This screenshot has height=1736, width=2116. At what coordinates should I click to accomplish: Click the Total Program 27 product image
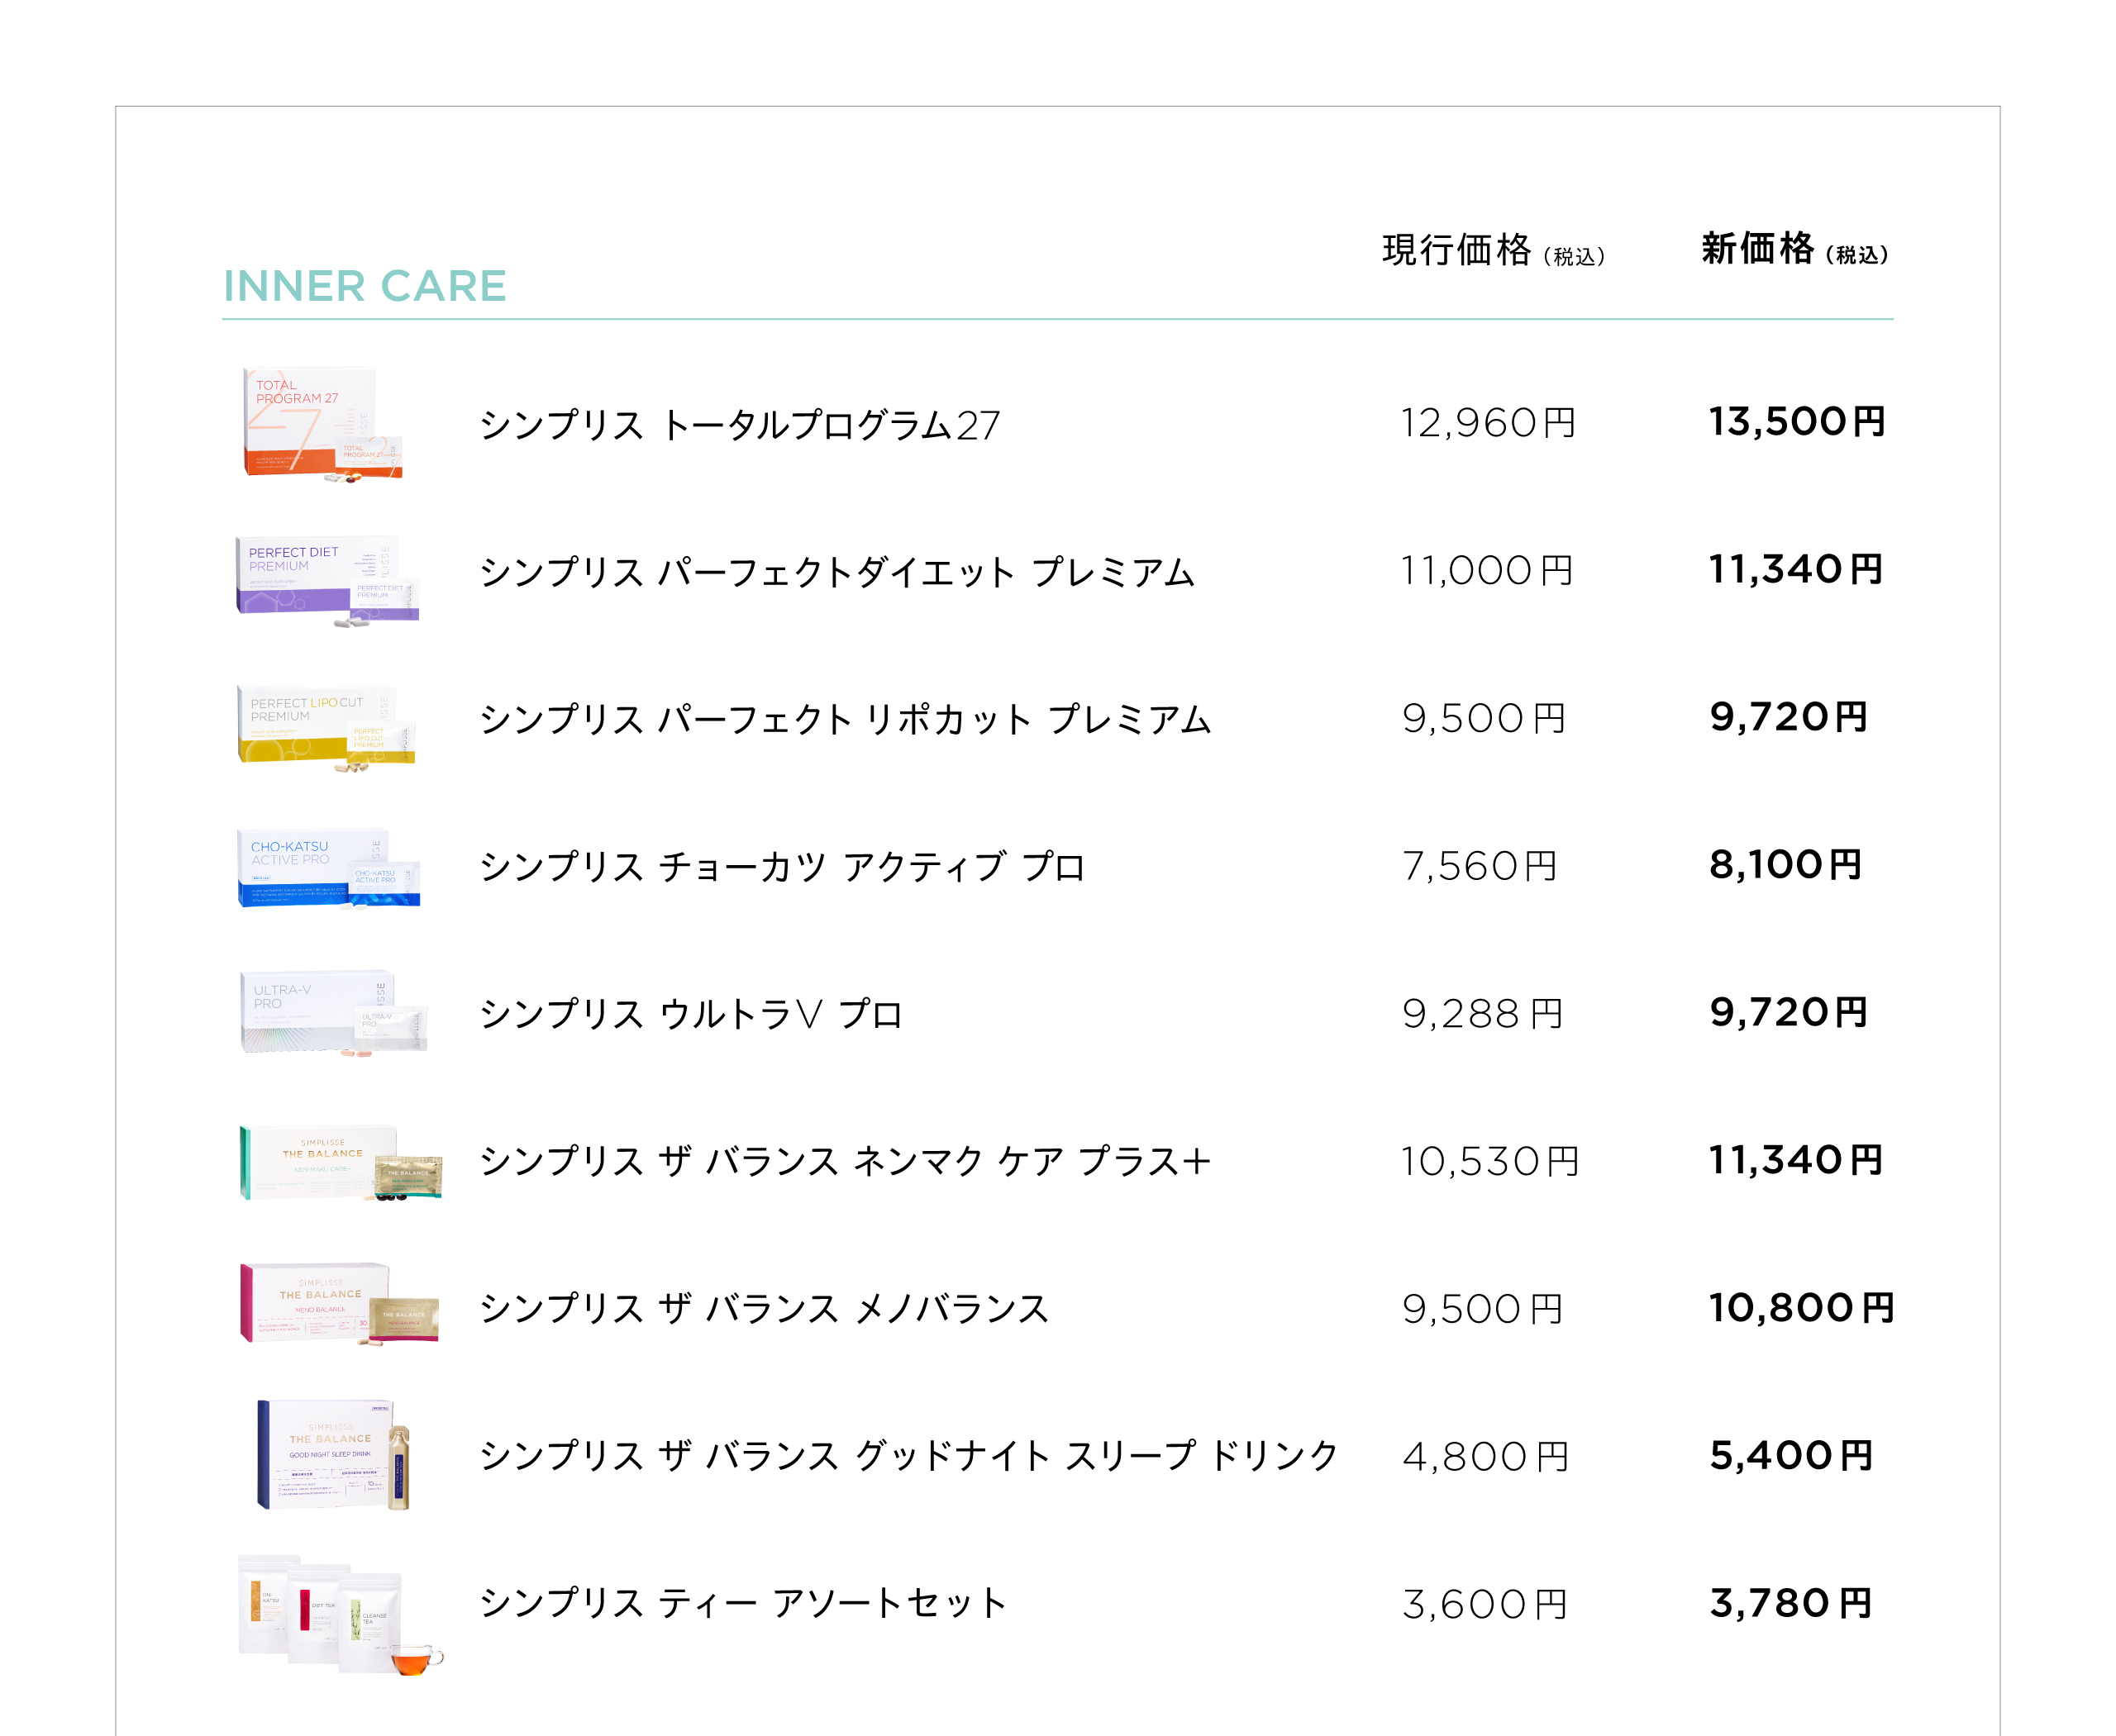point(322,424)
